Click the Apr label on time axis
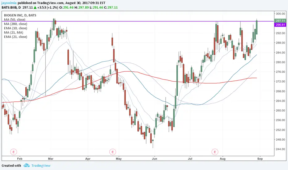 tap(88, 159)
